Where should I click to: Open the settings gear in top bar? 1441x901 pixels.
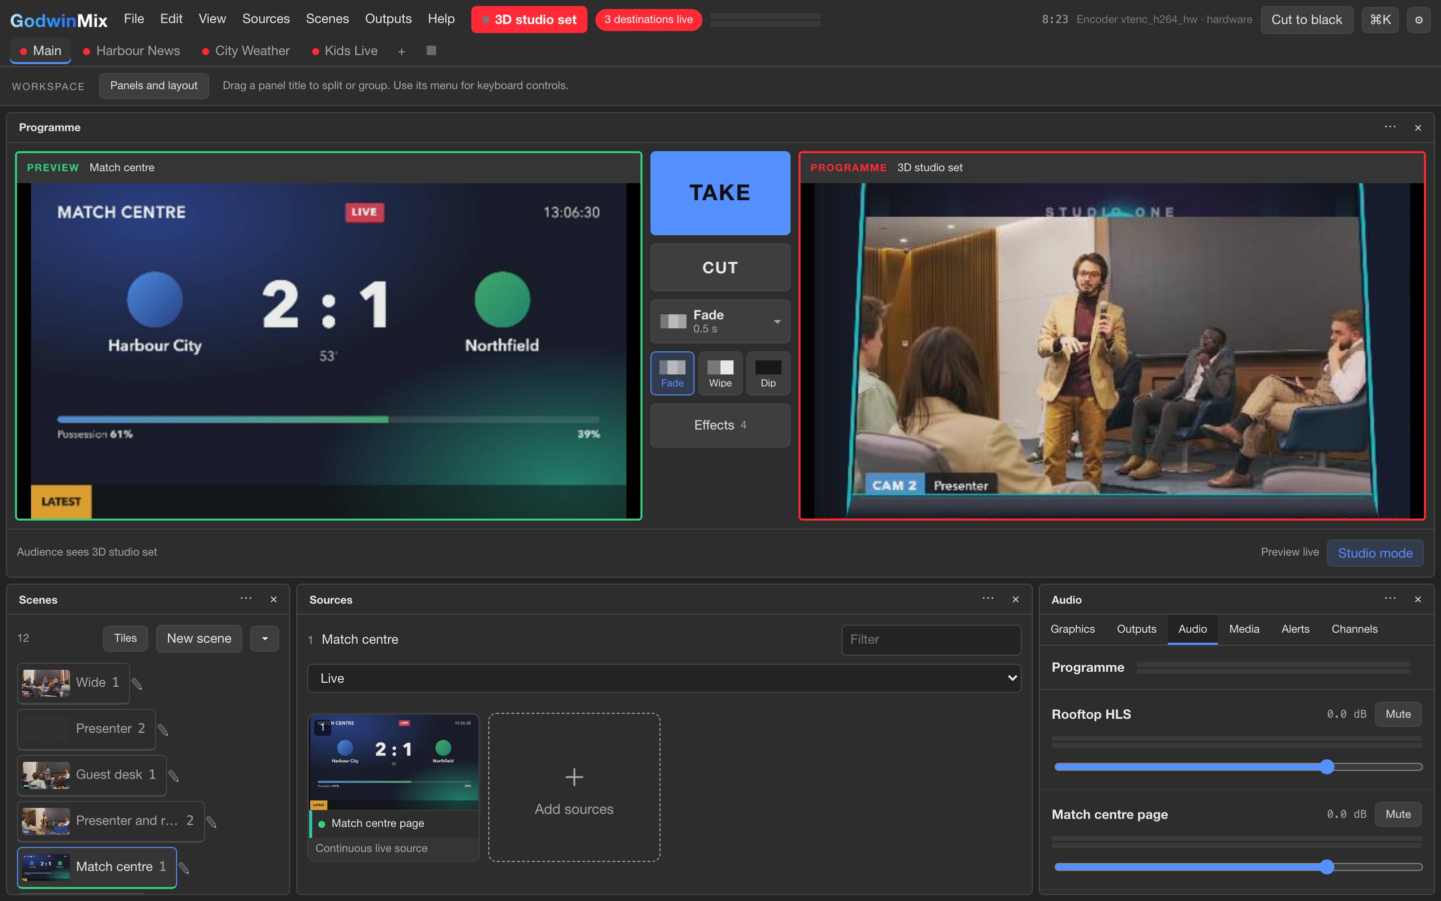[x=1418, y=20]
